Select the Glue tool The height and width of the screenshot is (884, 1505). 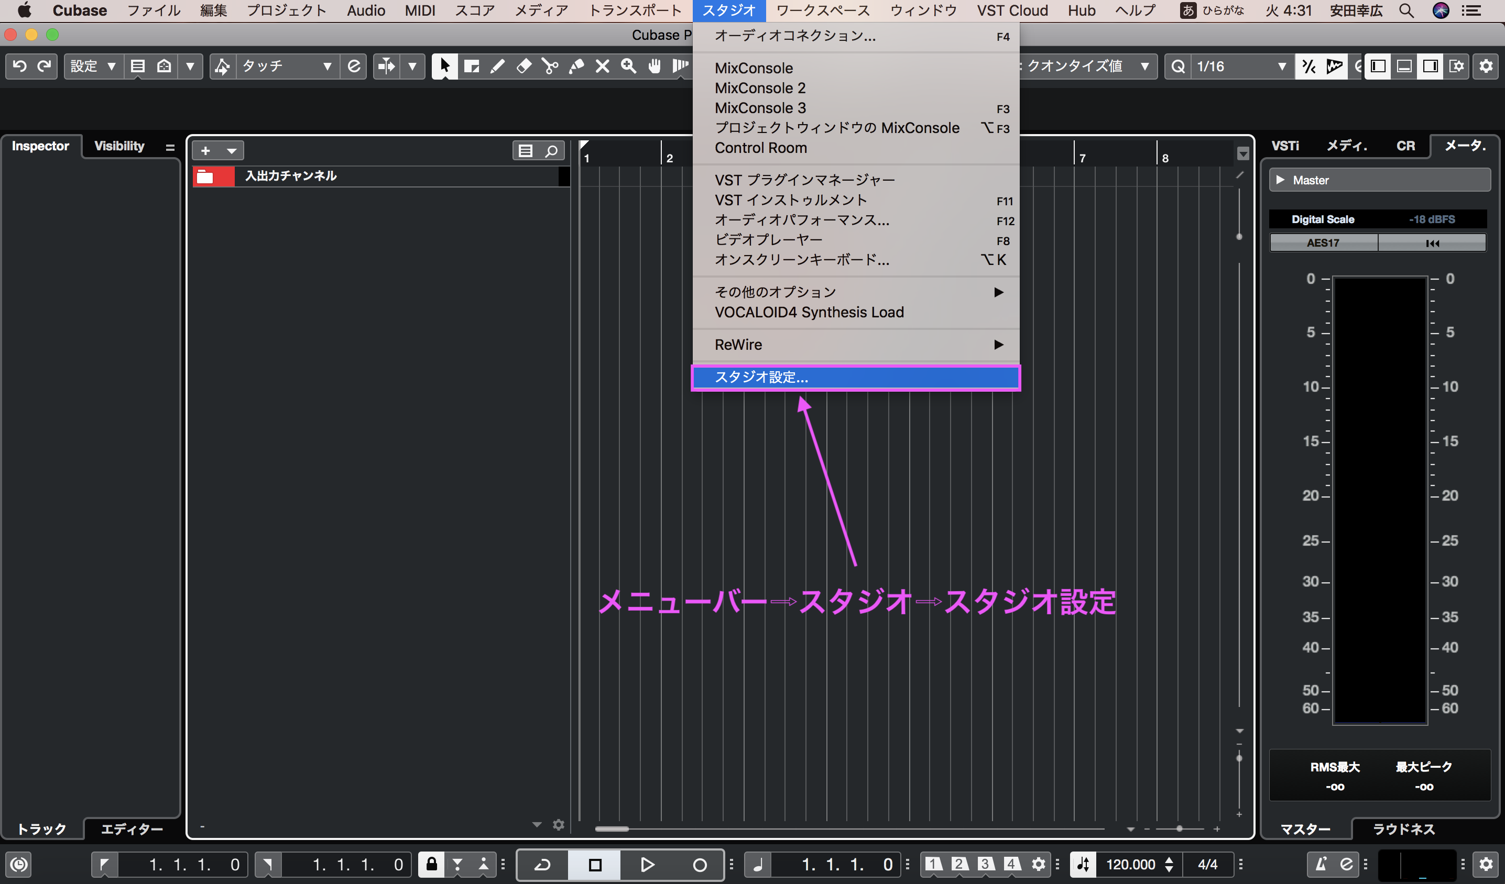pyautogui.click(x=576, y=67)
